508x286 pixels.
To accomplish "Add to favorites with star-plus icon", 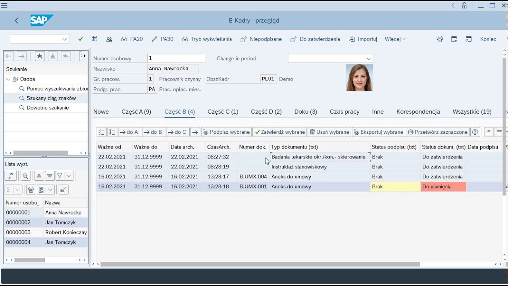I will pos(40,56).
